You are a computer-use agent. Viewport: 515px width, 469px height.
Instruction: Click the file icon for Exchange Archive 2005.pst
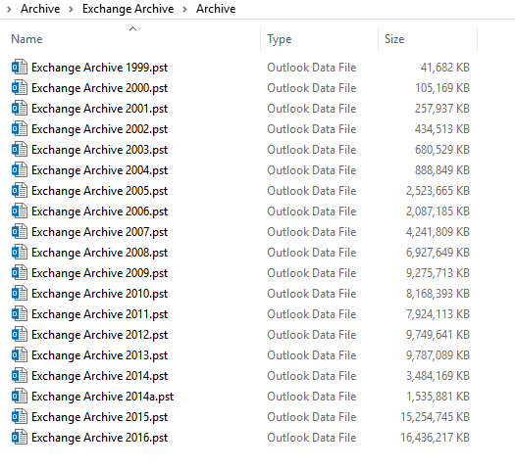click(20, 190)
